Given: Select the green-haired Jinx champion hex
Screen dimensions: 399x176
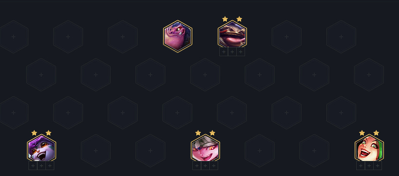Looking at the screenshot, I should (x=369, y=148).
